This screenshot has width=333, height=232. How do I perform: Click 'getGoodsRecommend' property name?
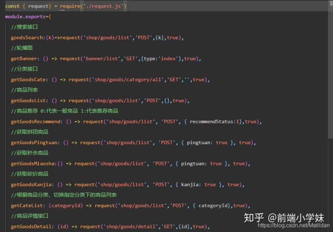click(36, 122)
